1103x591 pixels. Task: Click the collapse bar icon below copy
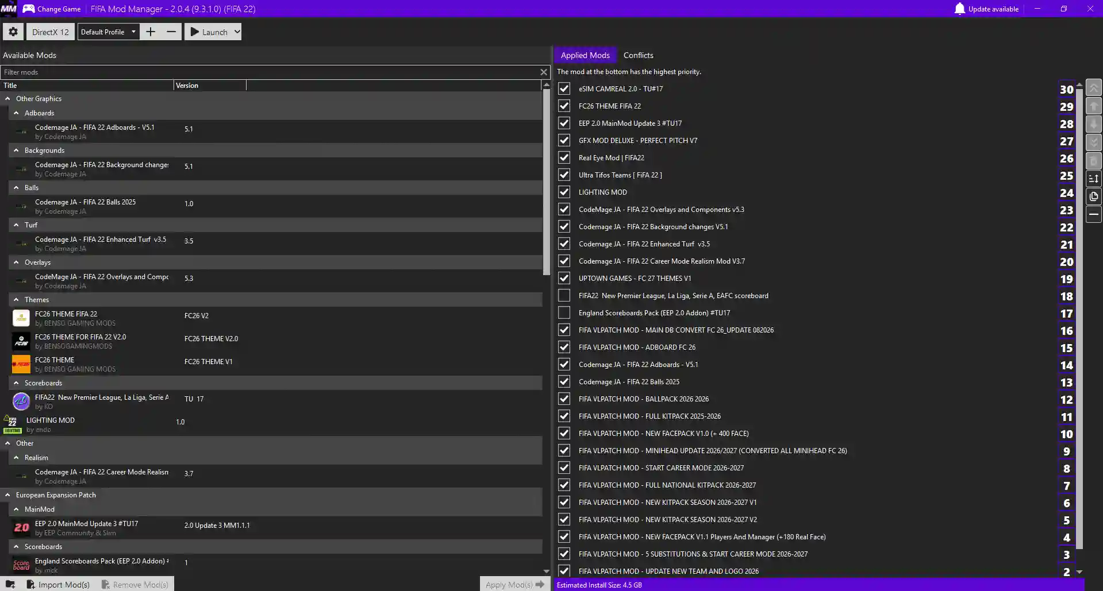[x=1093, y=214]
